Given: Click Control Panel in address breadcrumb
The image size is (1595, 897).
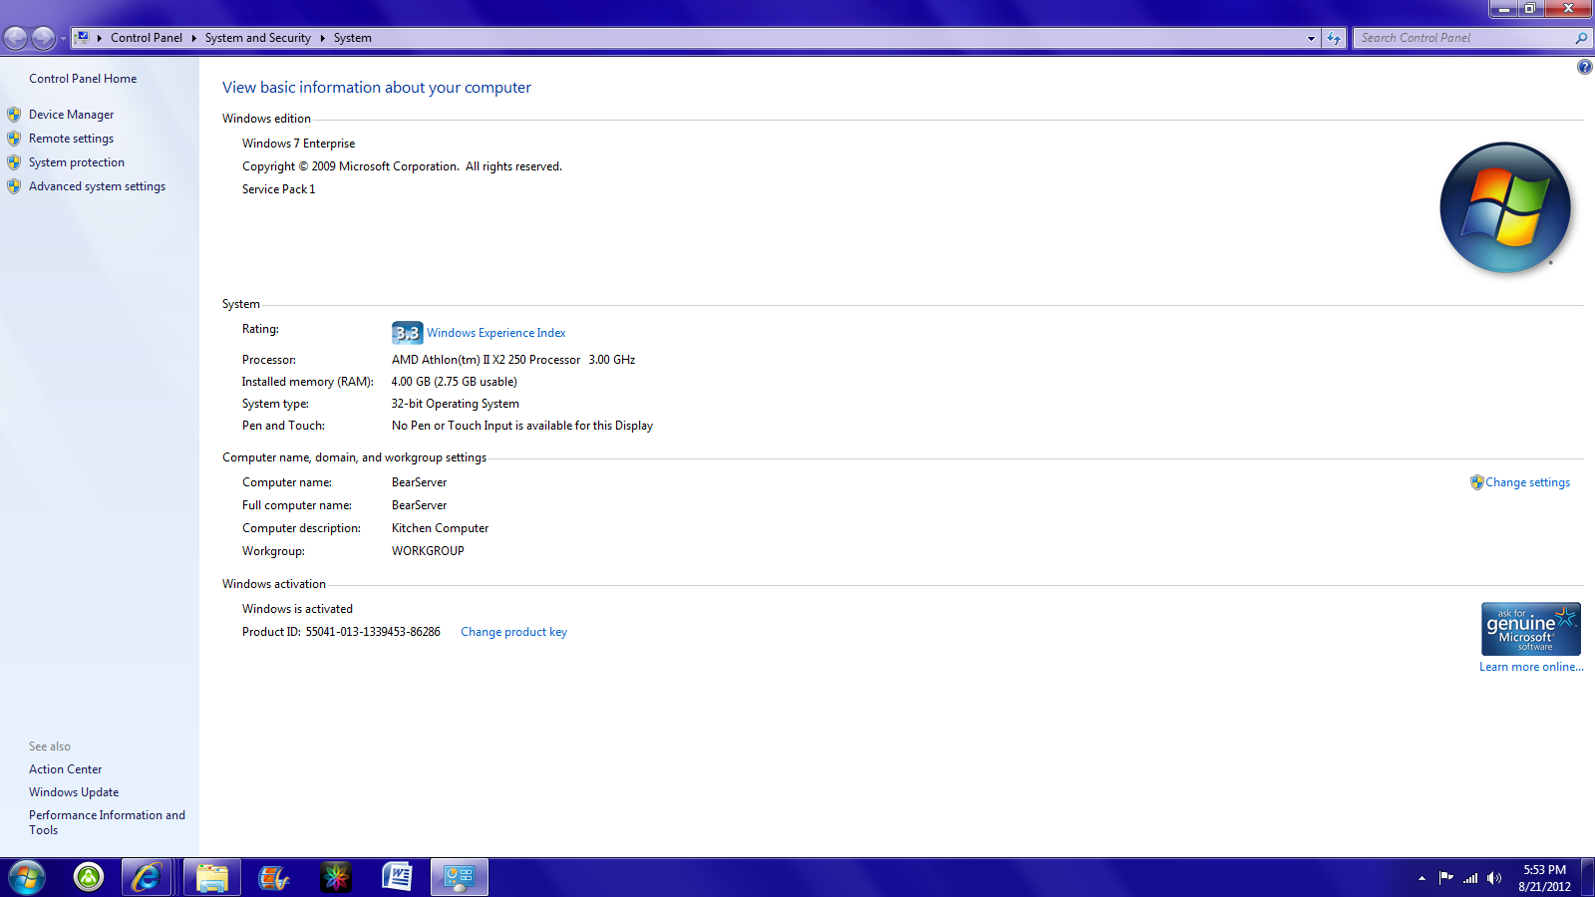Looking at the screenshot, I should (147, 38).
